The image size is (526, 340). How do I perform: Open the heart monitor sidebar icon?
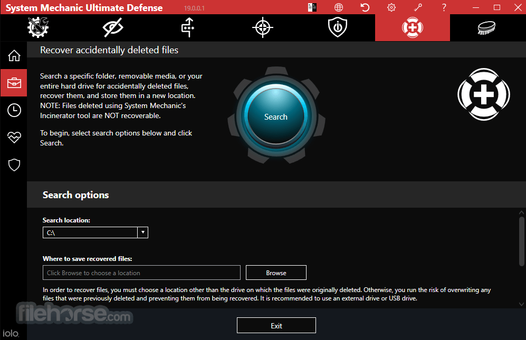tap(14, 138)
